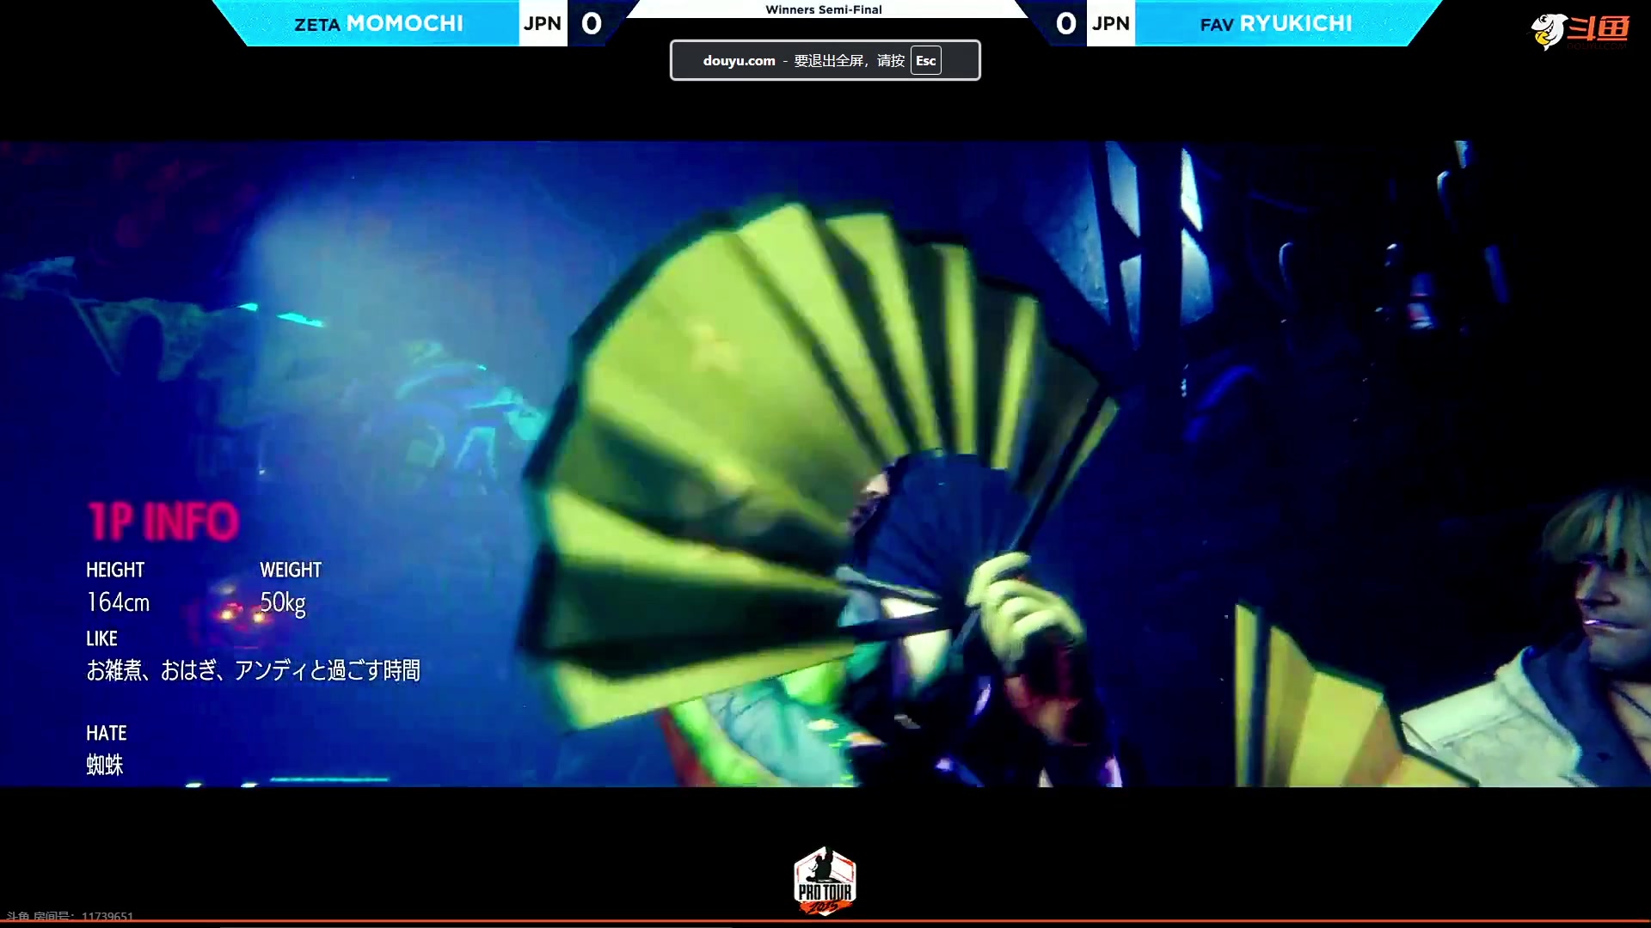Click the 164cm height value
The width and height of the screenshot is (1651, 928).
pos(118,602)
